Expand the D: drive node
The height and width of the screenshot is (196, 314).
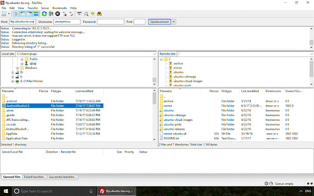pos(12,73)
